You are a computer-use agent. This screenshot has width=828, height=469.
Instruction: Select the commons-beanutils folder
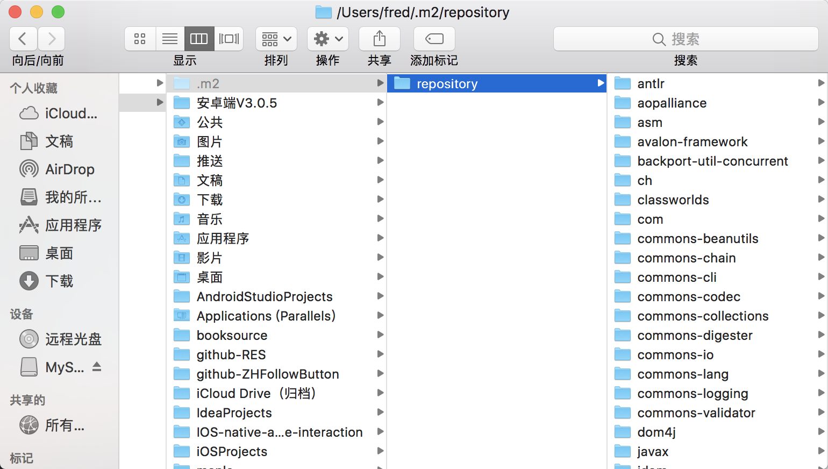(718, 238)
